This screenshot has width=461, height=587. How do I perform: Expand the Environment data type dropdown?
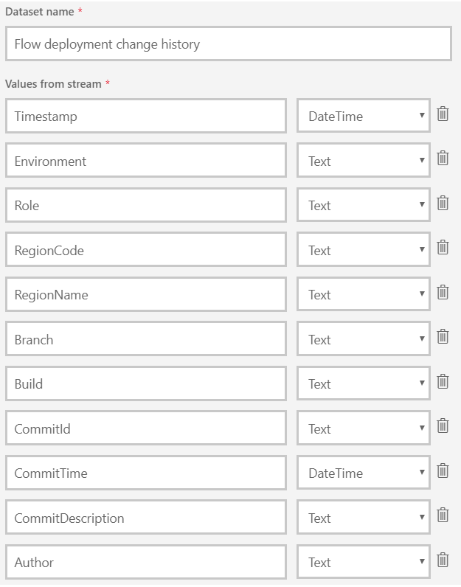point(364,161)
